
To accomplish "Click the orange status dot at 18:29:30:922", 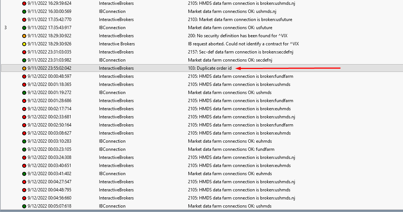I will (24, 36).
